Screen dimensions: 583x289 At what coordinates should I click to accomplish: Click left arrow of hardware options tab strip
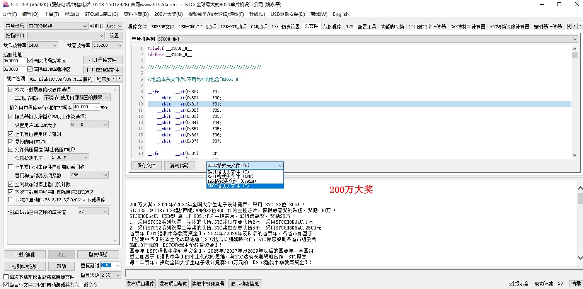pyautogui.click(x=114, y=79)
